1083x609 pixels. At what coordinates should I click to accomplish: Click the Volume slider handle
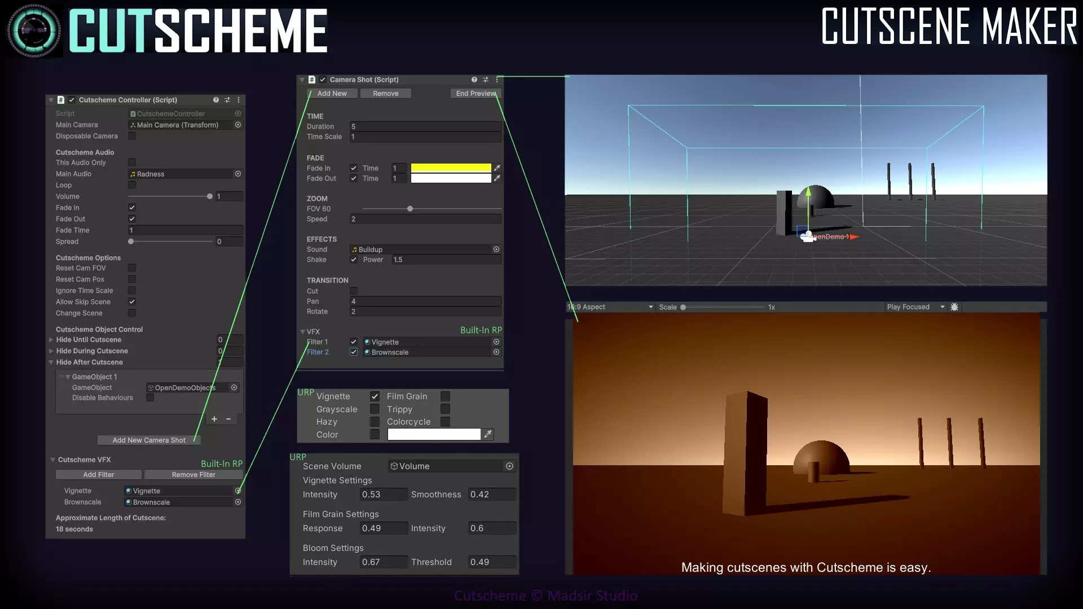(x=210, y=196)
